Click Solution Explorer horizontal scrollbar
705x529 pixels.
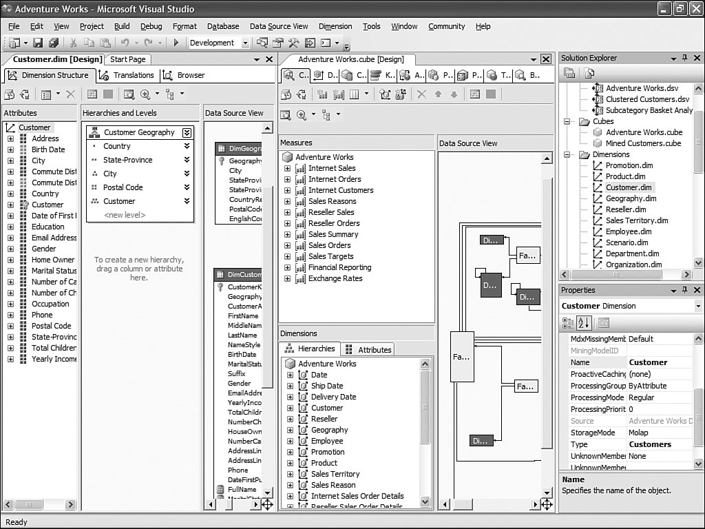tap(625, 274)
